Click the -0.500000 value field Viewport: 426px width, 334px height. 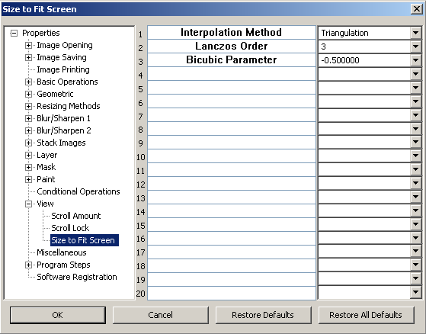[364, 60]
